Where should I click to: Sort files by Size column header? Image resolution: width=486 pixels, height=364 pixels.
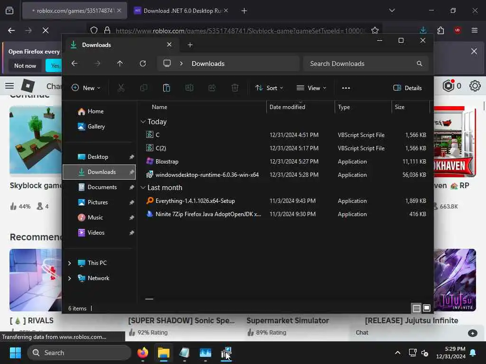[411, 107]
